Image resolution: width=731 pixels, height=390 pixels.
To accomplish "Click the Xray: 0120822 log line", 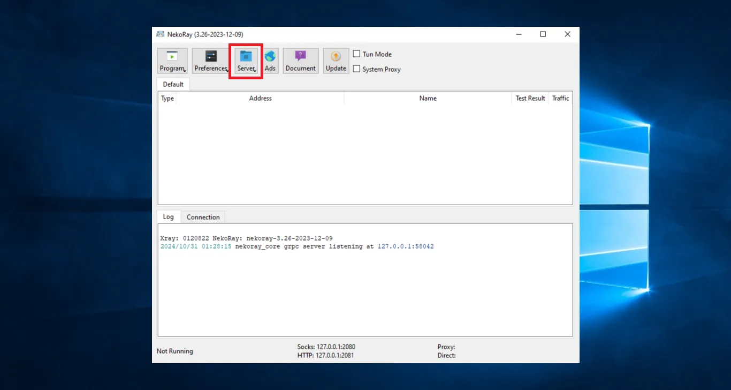I will coord(247,238).
